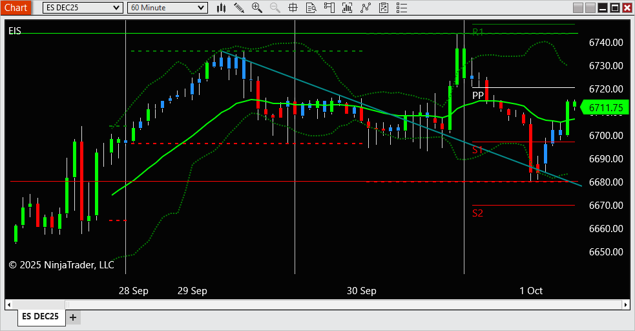Click the first grey link button
This screenshot has height=331, width=635.
[x=578, y=8]
